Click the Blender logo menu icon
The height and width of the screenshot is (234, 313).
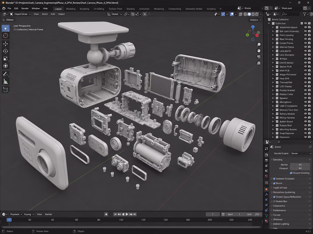(x=4, y=9)
